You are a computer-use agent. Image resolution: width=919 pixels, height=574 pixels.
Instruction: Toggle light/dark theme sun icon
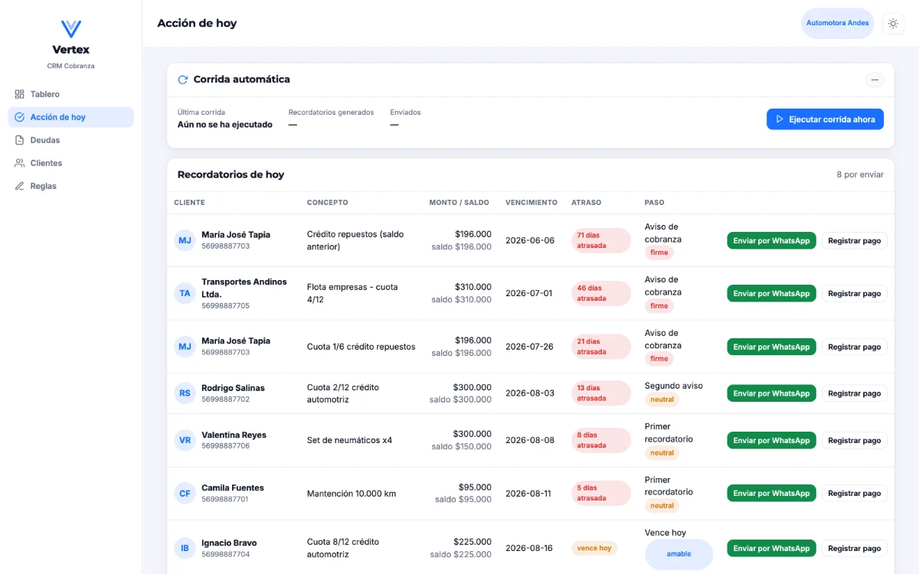[x=893, y=24]
